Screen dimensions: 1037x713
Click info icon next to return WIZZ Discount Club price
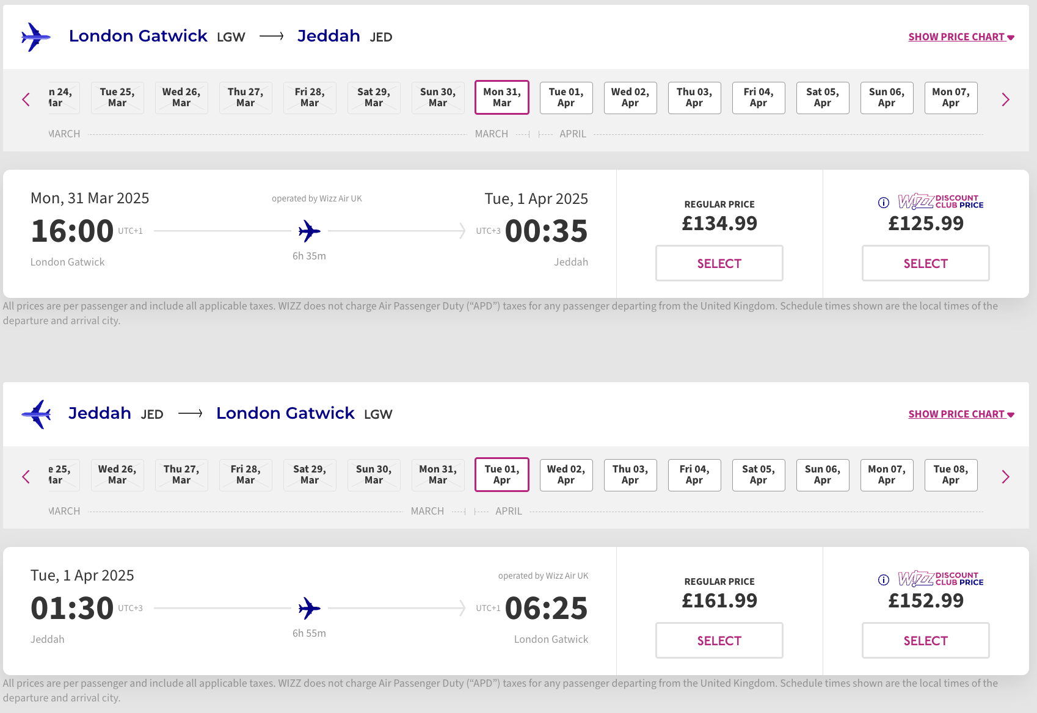(x=883, y=580)
